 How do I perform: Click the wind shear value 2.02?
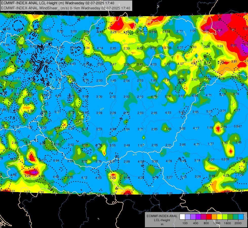pyautogui.click(x=113, y=97)
